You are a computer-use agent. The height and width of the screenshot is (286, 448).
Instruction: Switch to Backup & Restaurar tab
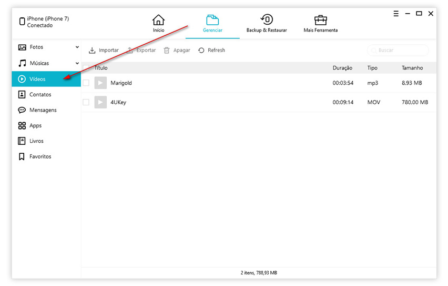267,23
